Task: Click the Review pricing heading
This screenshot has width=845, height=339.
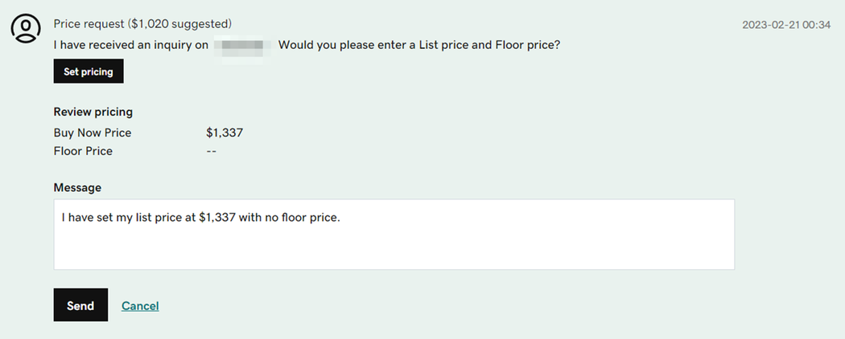Action: 93,112
